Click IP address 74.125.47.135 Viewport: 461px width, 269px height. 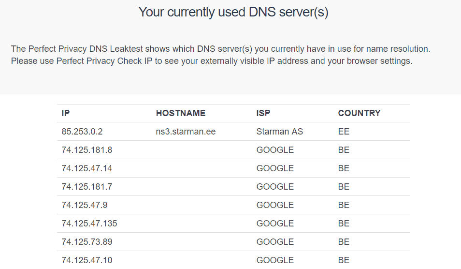tap(89, 224)
